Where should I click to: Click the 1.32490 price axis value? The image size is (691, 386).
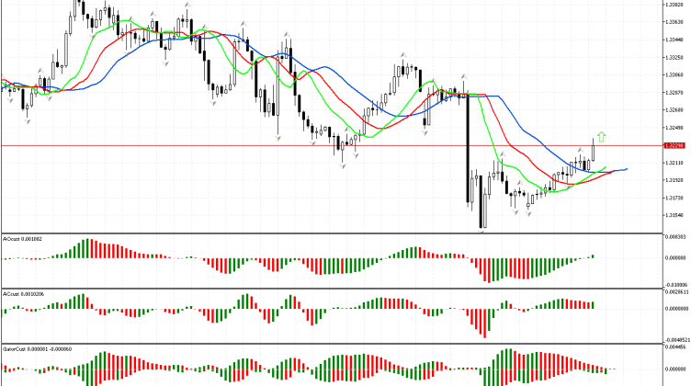(x=674, y=128)
